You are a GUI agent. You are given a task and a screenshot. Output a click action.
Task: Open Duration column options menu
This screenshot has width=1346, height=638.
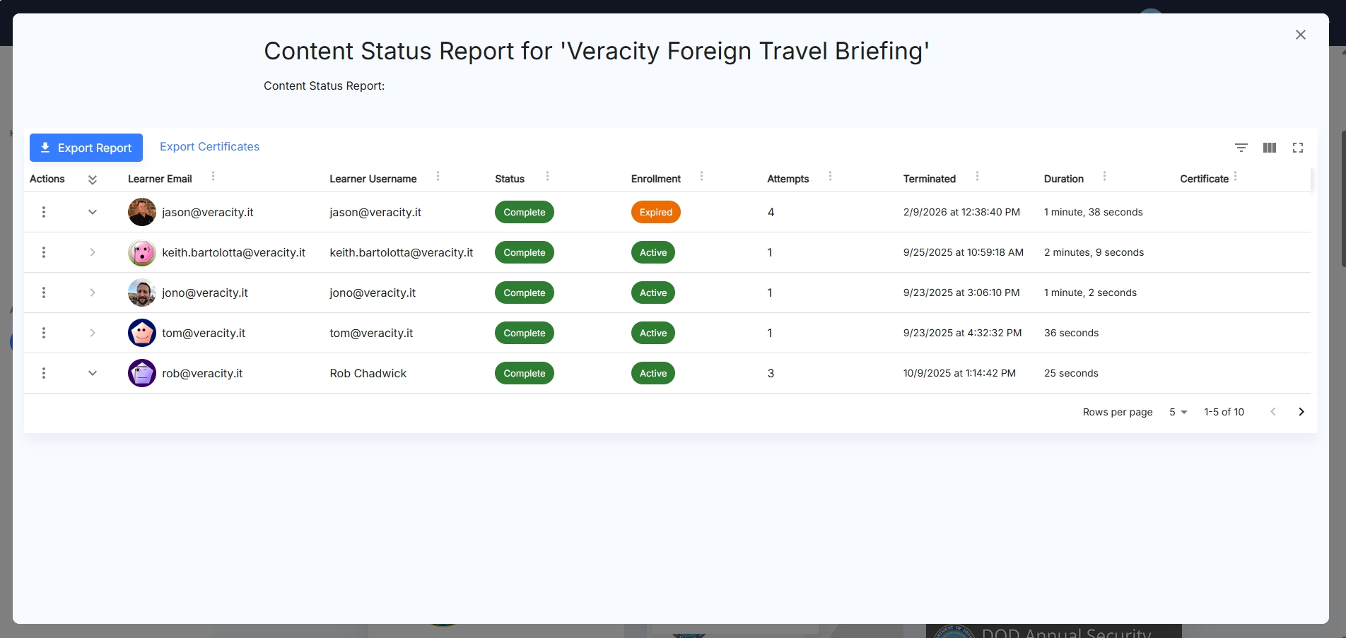pyautogui.click(x=1104, y=176)
